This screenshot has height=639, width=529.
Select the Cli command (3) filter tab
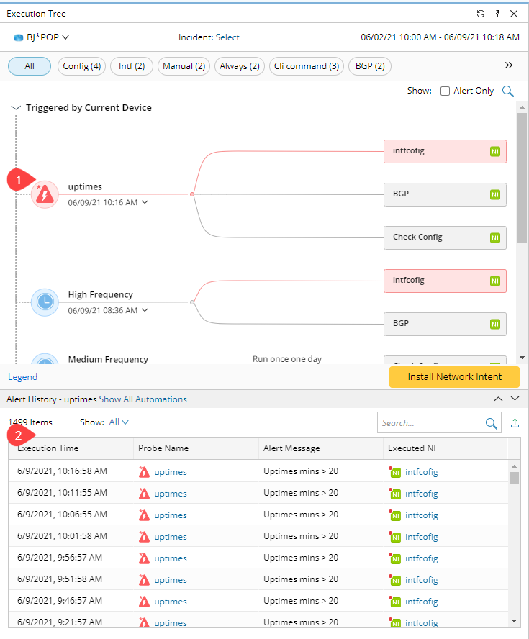click(307, 66)
